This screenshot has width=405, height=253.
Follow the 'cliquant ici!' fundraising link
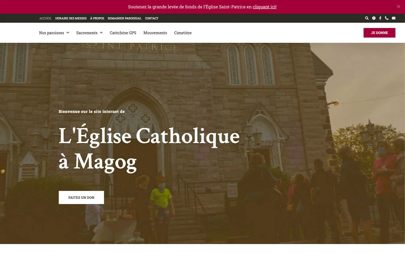coord(265,7)
